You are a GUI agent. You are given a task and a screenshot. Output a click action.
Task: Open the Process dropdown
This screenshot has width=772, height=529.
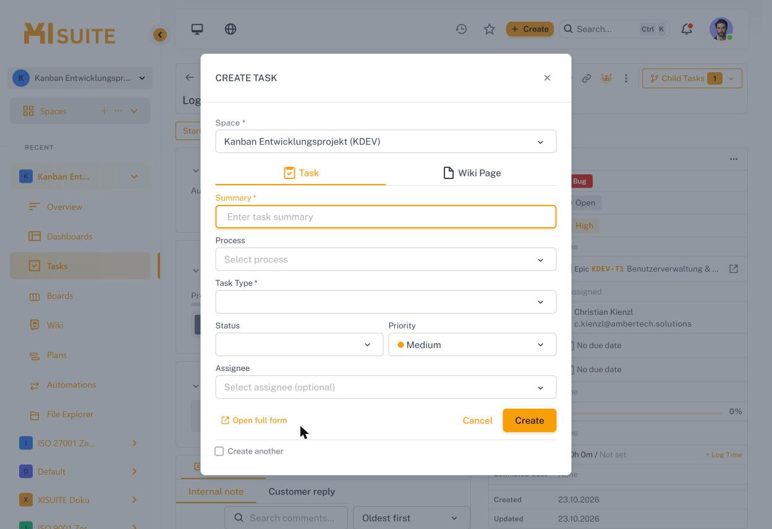(x=386, y=259)
